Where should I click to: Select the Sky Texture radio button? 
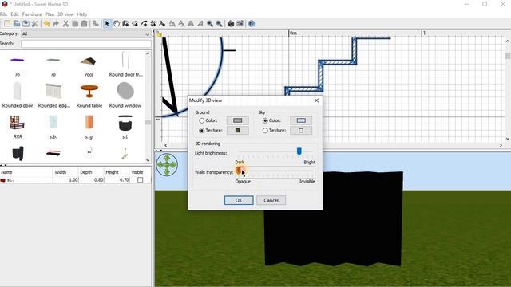(265, 131)
